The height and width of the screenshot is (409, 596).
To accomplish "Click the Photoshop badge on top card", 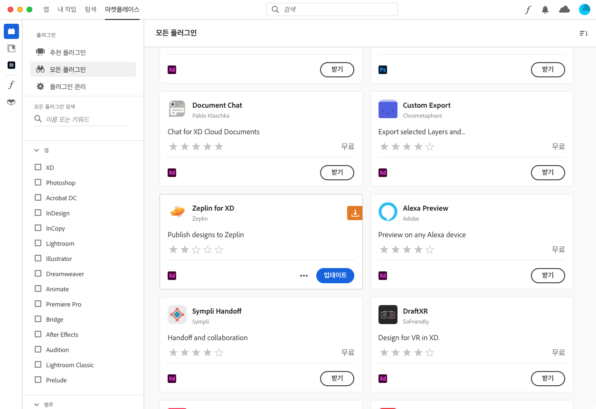I will click(x=383, y=70).
